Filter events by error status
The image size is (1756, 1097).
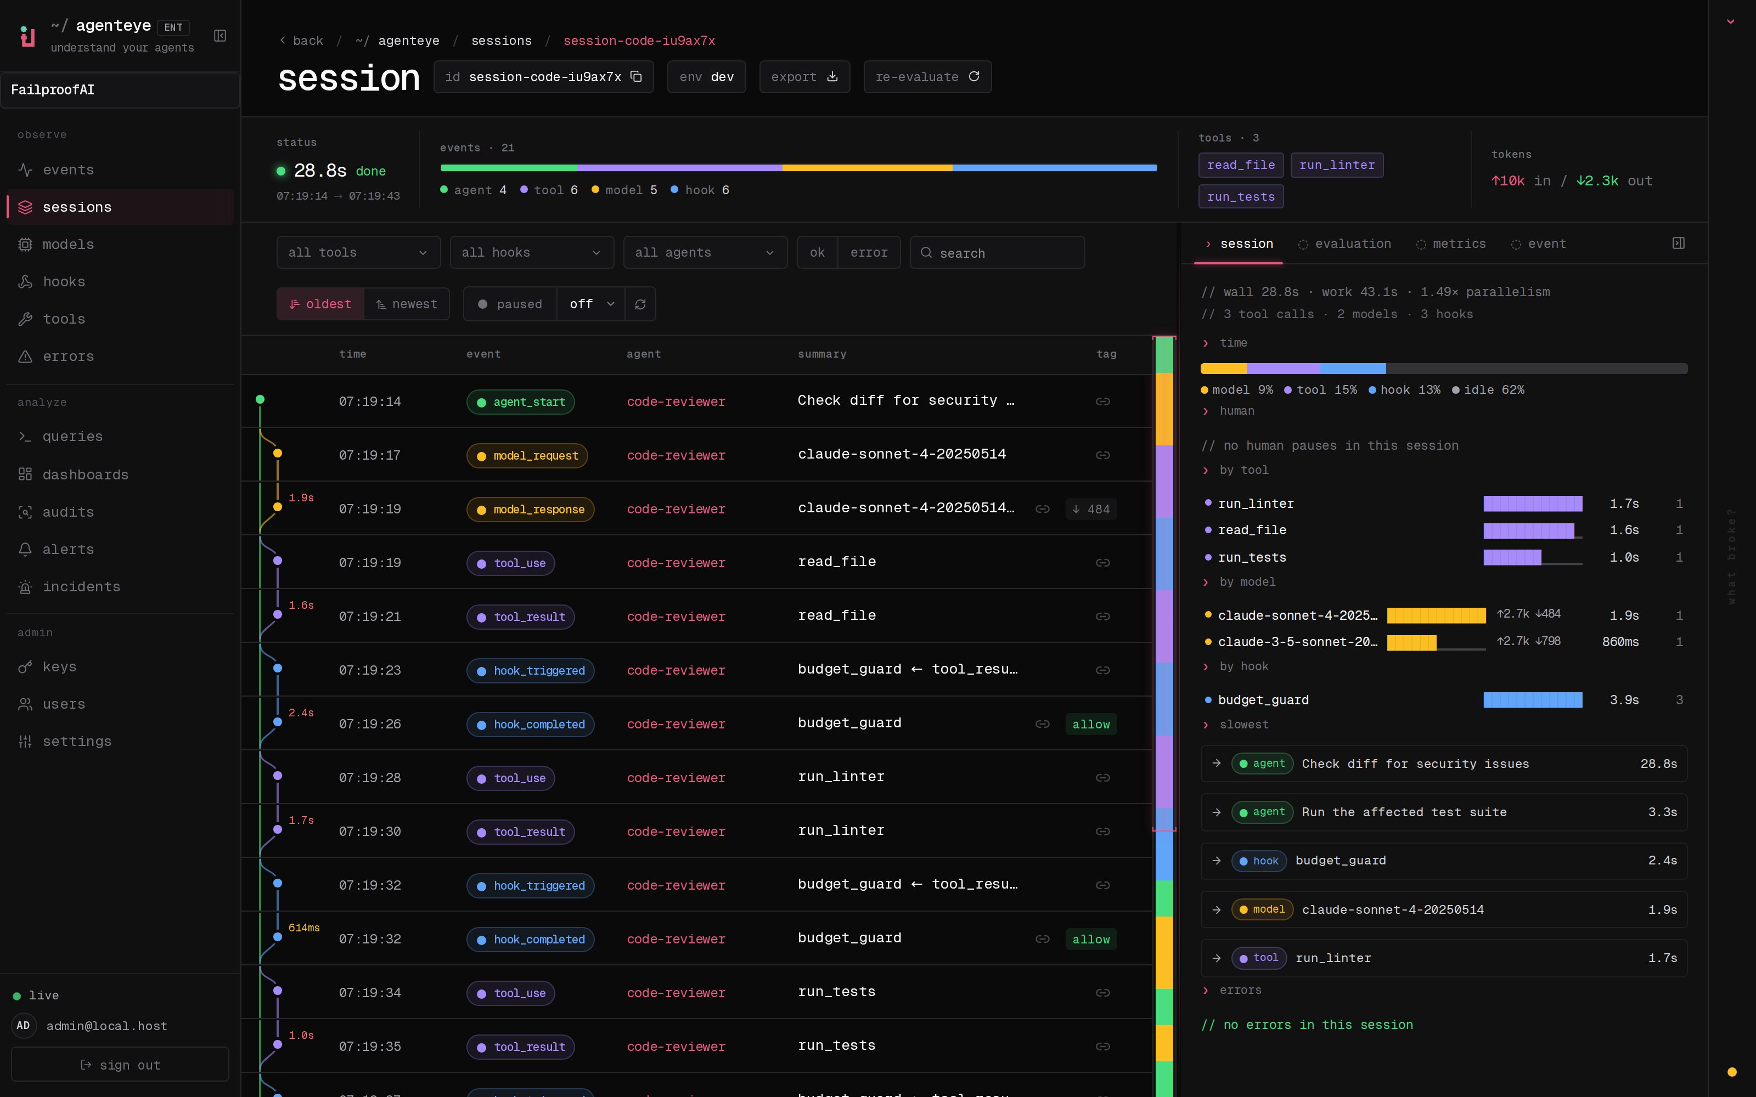pyautogui.click(x=869, y=252)
